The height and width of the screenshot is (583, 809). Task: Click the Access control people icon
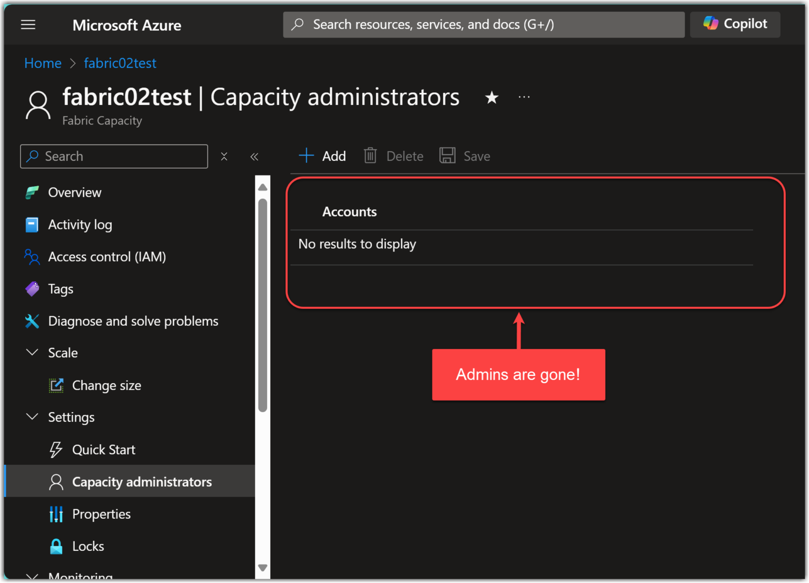[x=32, y=257]
